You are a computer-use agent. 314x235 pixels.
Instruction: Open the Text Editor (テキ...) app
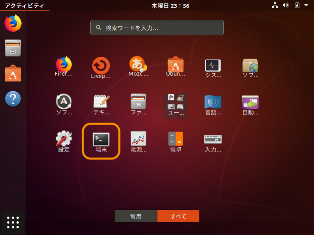(x=101, y=104)
